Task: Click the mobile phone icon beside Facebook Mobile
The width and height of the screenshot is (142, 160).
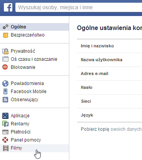Action: point(5,92)
